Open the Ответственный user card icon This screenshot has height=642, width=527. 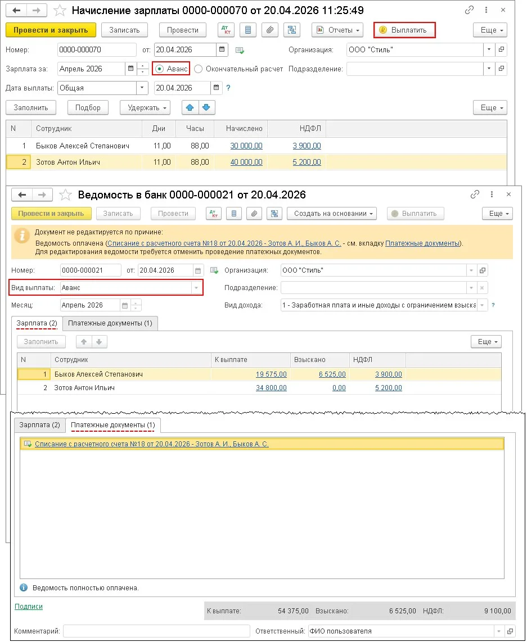(x=510, y=631)
